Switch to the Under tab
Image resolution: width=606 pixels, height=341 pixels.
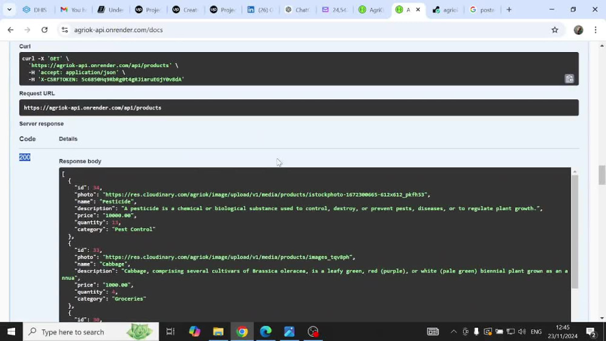click(x=110, y=10)
